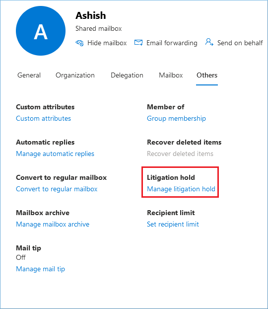Click the Hide mailbox eye icon
The width and height of the screenshot is (268, 309).
tap(79, 43)
